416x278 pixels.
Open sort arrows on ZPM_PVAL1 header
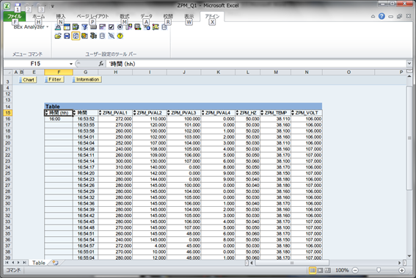pyautogui.click(x=101, y=113)
